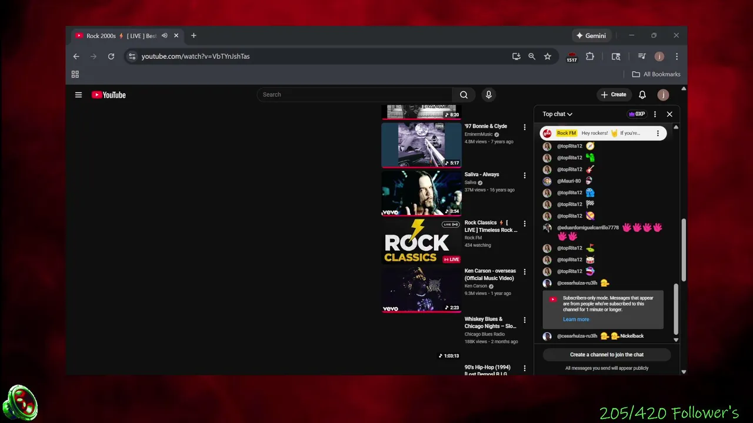Open zoom level indicator in address bar
This screenshot has width=753, height=423.
coord(532,56)
